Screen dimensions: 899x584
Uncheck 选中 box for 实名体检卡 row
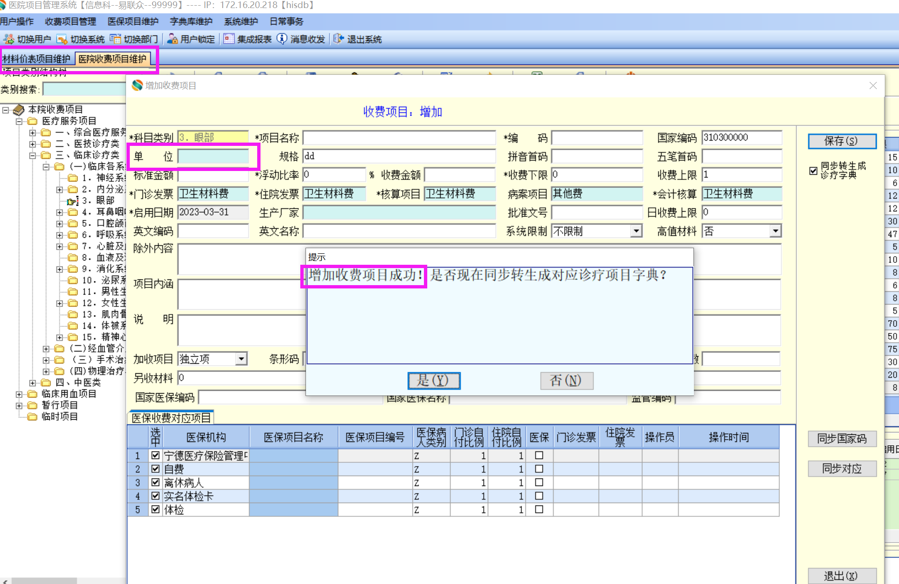pos(155,496)
